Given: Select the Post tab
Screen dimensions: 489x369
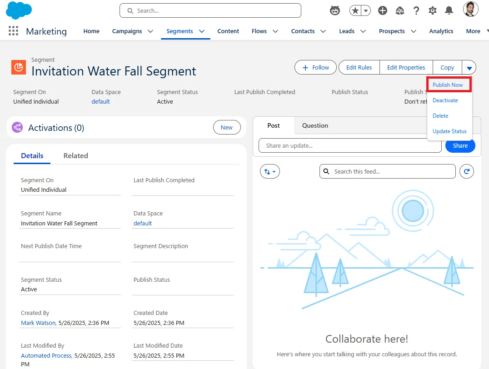Looking at the screenshot, I should 274,125.
